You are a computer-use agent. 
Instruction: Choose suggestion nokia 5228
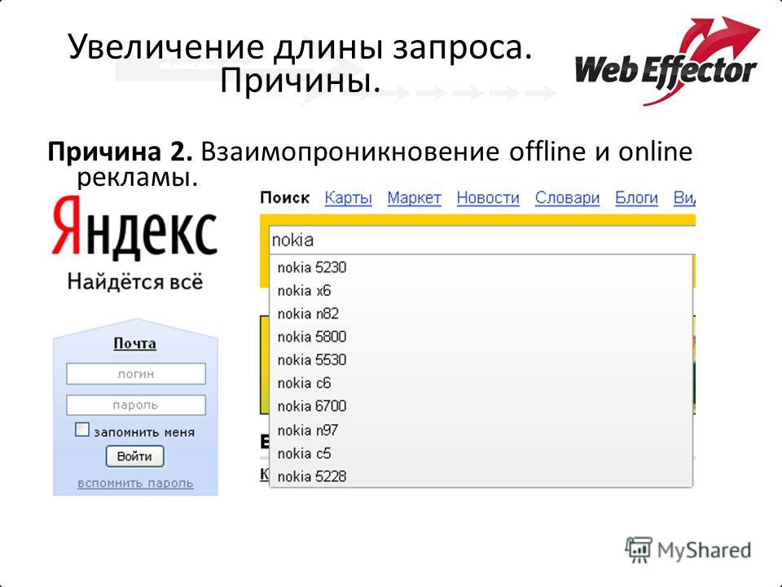(481, 476)
